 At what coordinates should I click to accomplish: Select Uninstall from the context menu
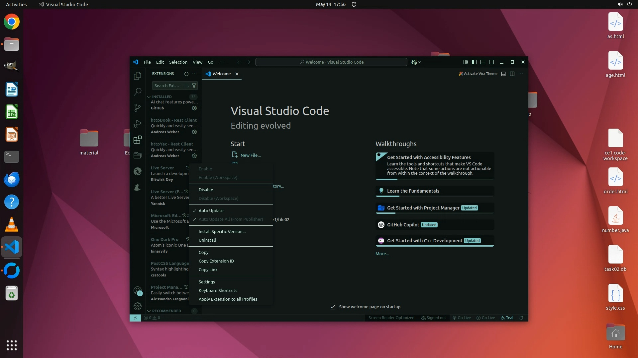pos(207,240)
